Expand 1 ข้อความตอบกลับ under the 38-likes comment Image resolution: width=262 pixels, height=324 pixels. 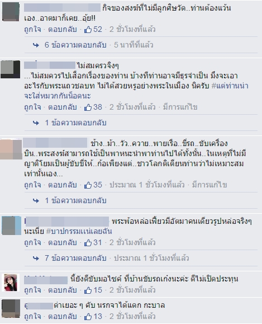75,123
